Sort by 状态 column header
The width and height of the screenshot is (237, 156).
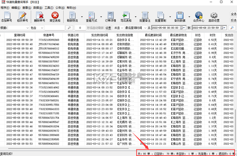coord(198,35)
